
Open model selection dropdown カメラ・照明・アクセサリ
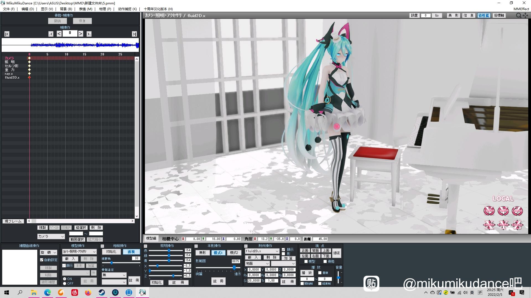click(x=79, y=252)
